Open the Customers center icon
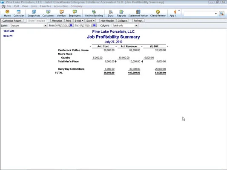This screenshot has width=227, height=170. (49, 13)
